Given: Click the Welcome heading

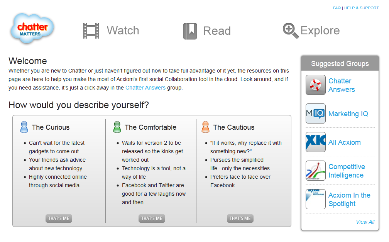Looking at the screenshot, I should click(x=28, y=61).
